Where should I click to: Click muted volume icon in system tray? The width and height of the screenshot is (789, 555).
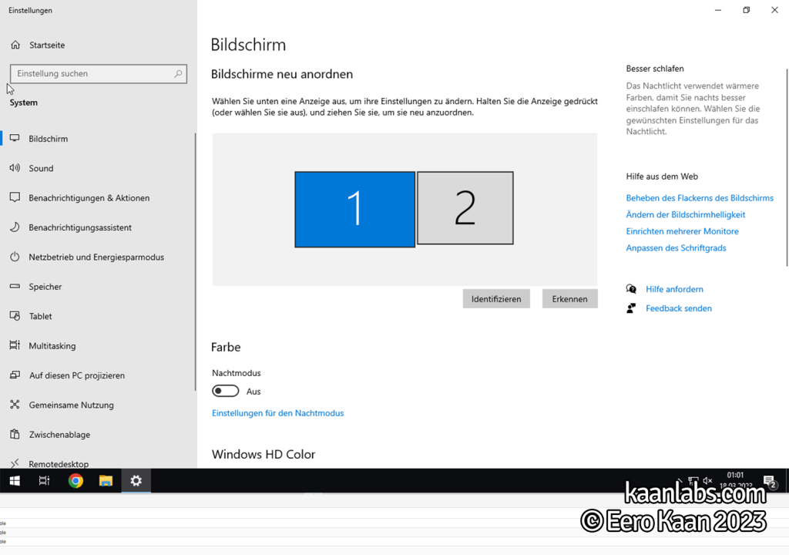pos(707,480)
